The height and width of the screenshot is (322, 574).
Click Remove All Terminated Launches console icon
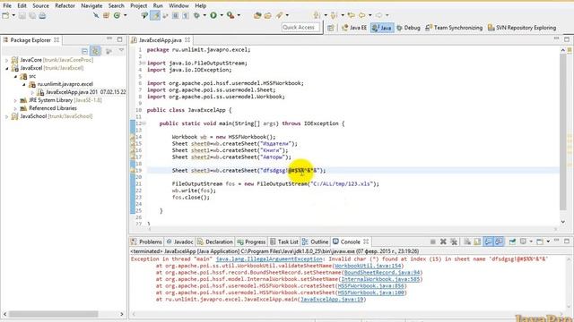(x=454, y=241)
